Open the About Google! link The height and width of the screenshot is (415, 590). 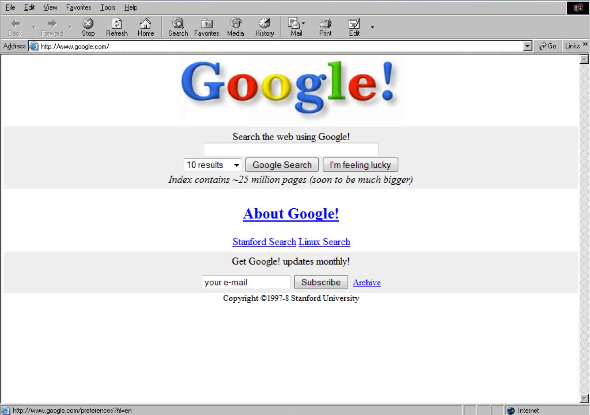(x=291, y=214)
